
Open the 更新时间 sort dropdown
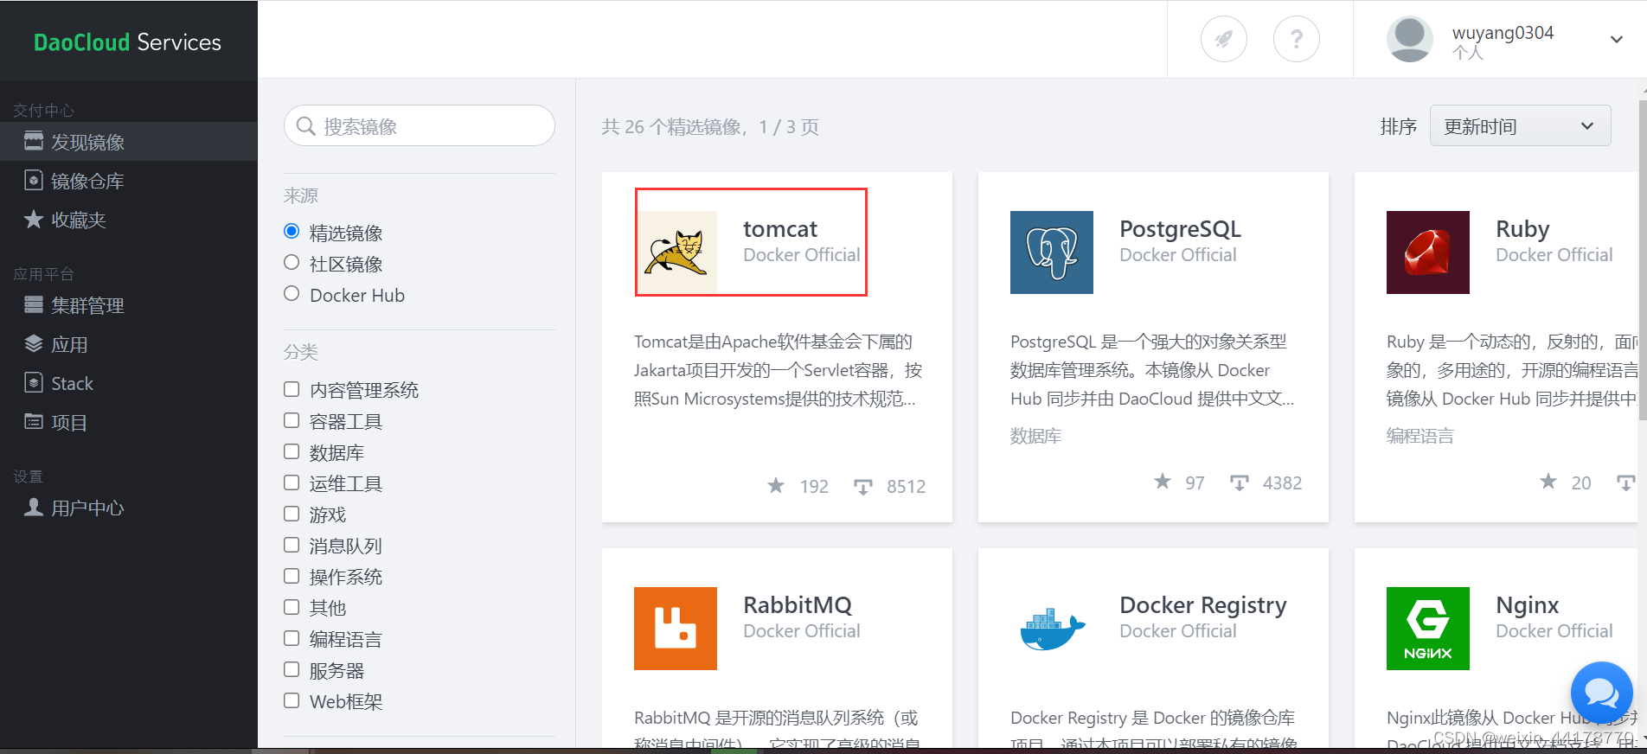[x=1520, y=126]
